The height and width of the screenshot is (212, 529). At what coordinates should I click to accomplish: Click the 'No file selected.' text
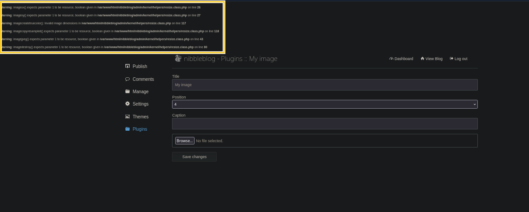coord(210,141)
